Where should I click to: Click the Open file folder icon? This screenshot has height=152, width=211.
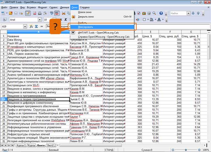tap(11, 13)
